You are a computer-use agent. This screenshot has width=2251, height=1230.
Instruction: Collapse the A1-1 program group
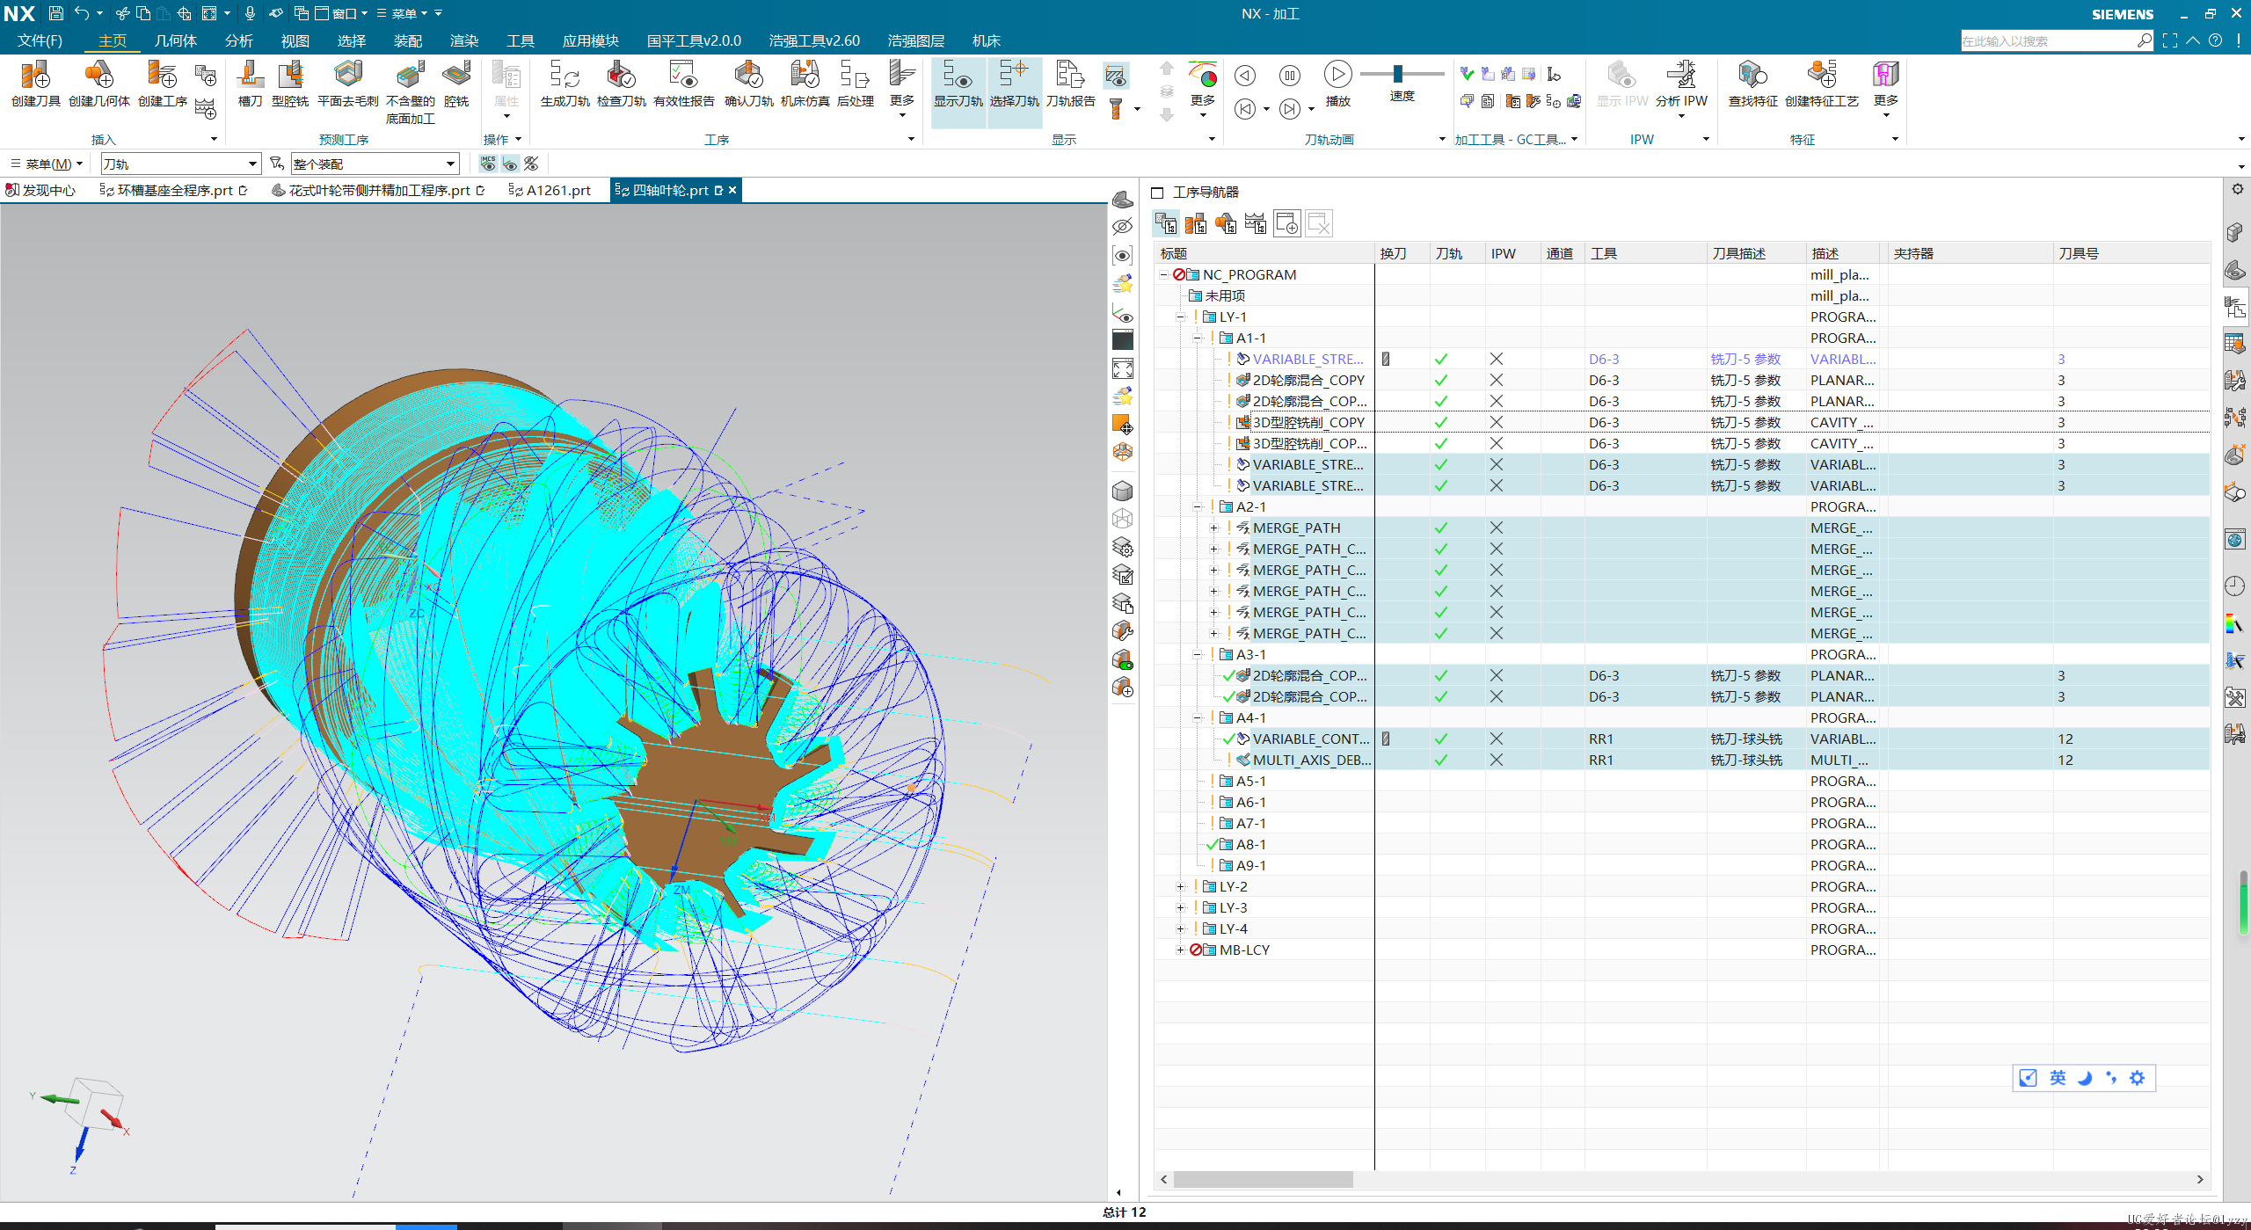point(1197,338)
